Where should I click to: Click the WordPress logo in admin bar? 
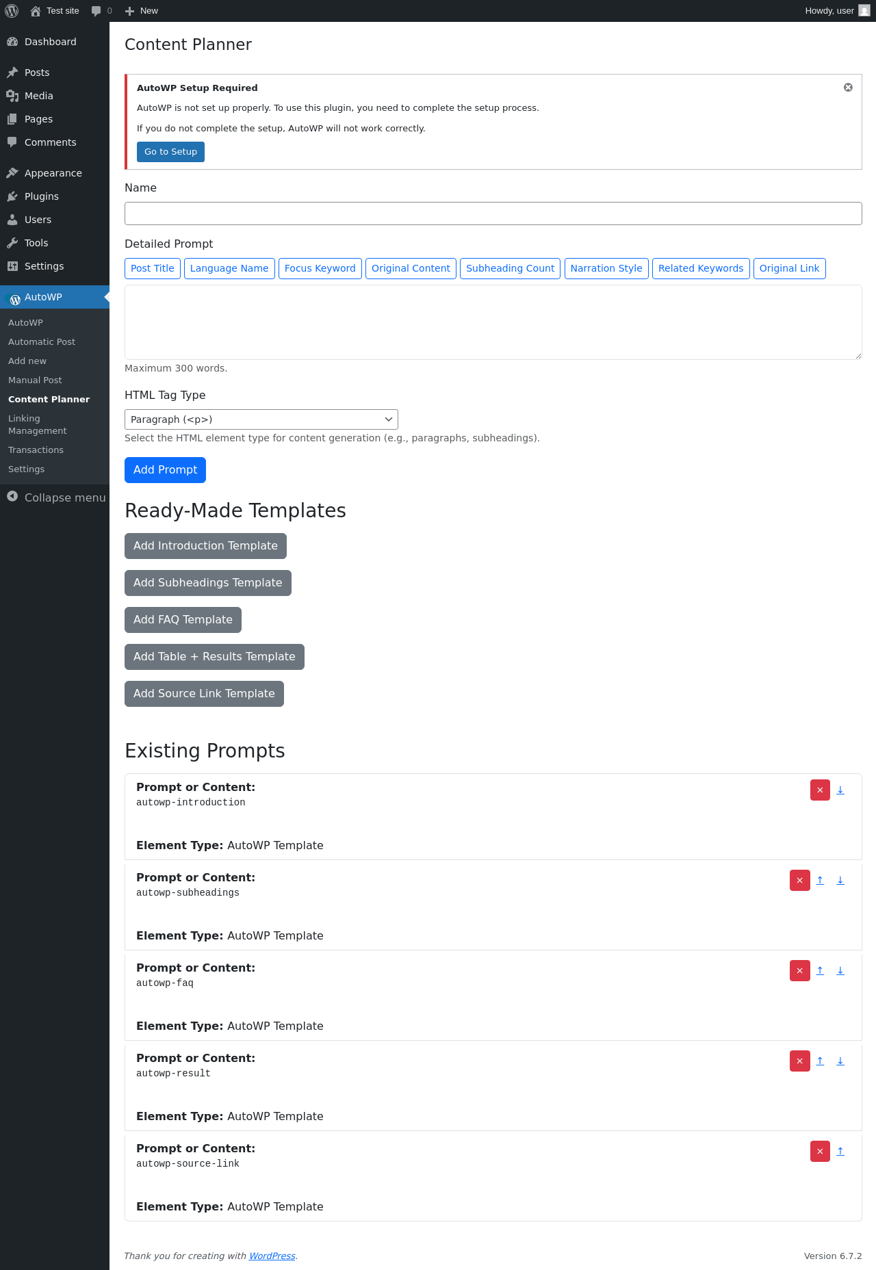(x=12, y=11)
